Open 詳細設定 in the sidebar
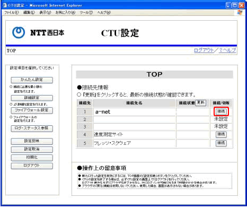The height and width of the screenshot is (207, 247). coord(32,98)
